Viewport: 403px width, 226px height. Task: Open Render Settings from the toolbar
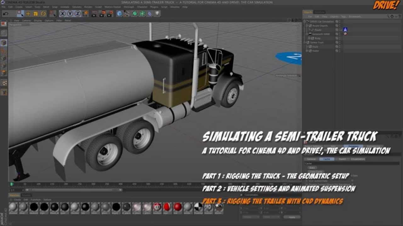[x=110, y=14]
